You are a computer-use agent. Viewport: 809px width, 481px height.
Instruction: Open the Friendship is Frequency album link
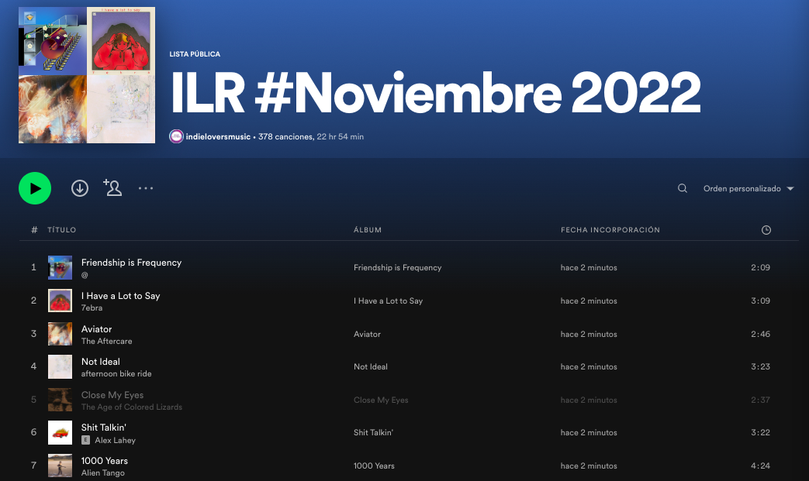[397, 268]
